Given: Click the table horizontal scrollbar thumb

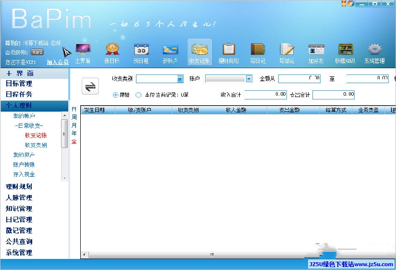Looking at the screenshot, I should (212, 254).
